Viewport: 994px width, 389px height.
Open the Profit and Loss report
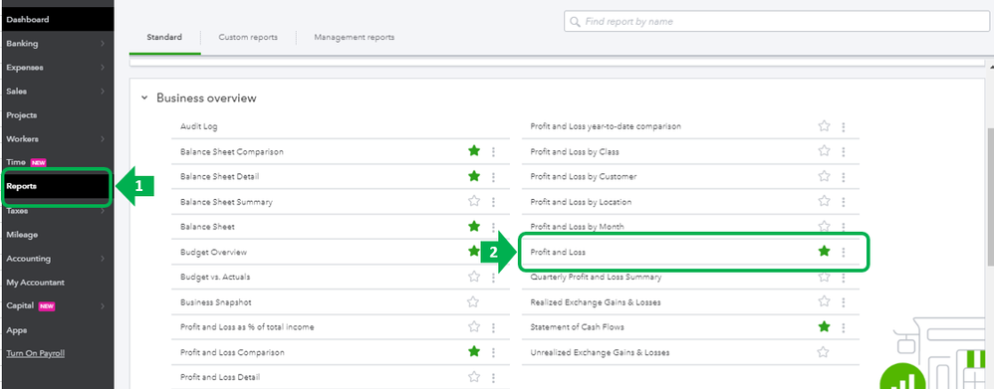point(558,252)
